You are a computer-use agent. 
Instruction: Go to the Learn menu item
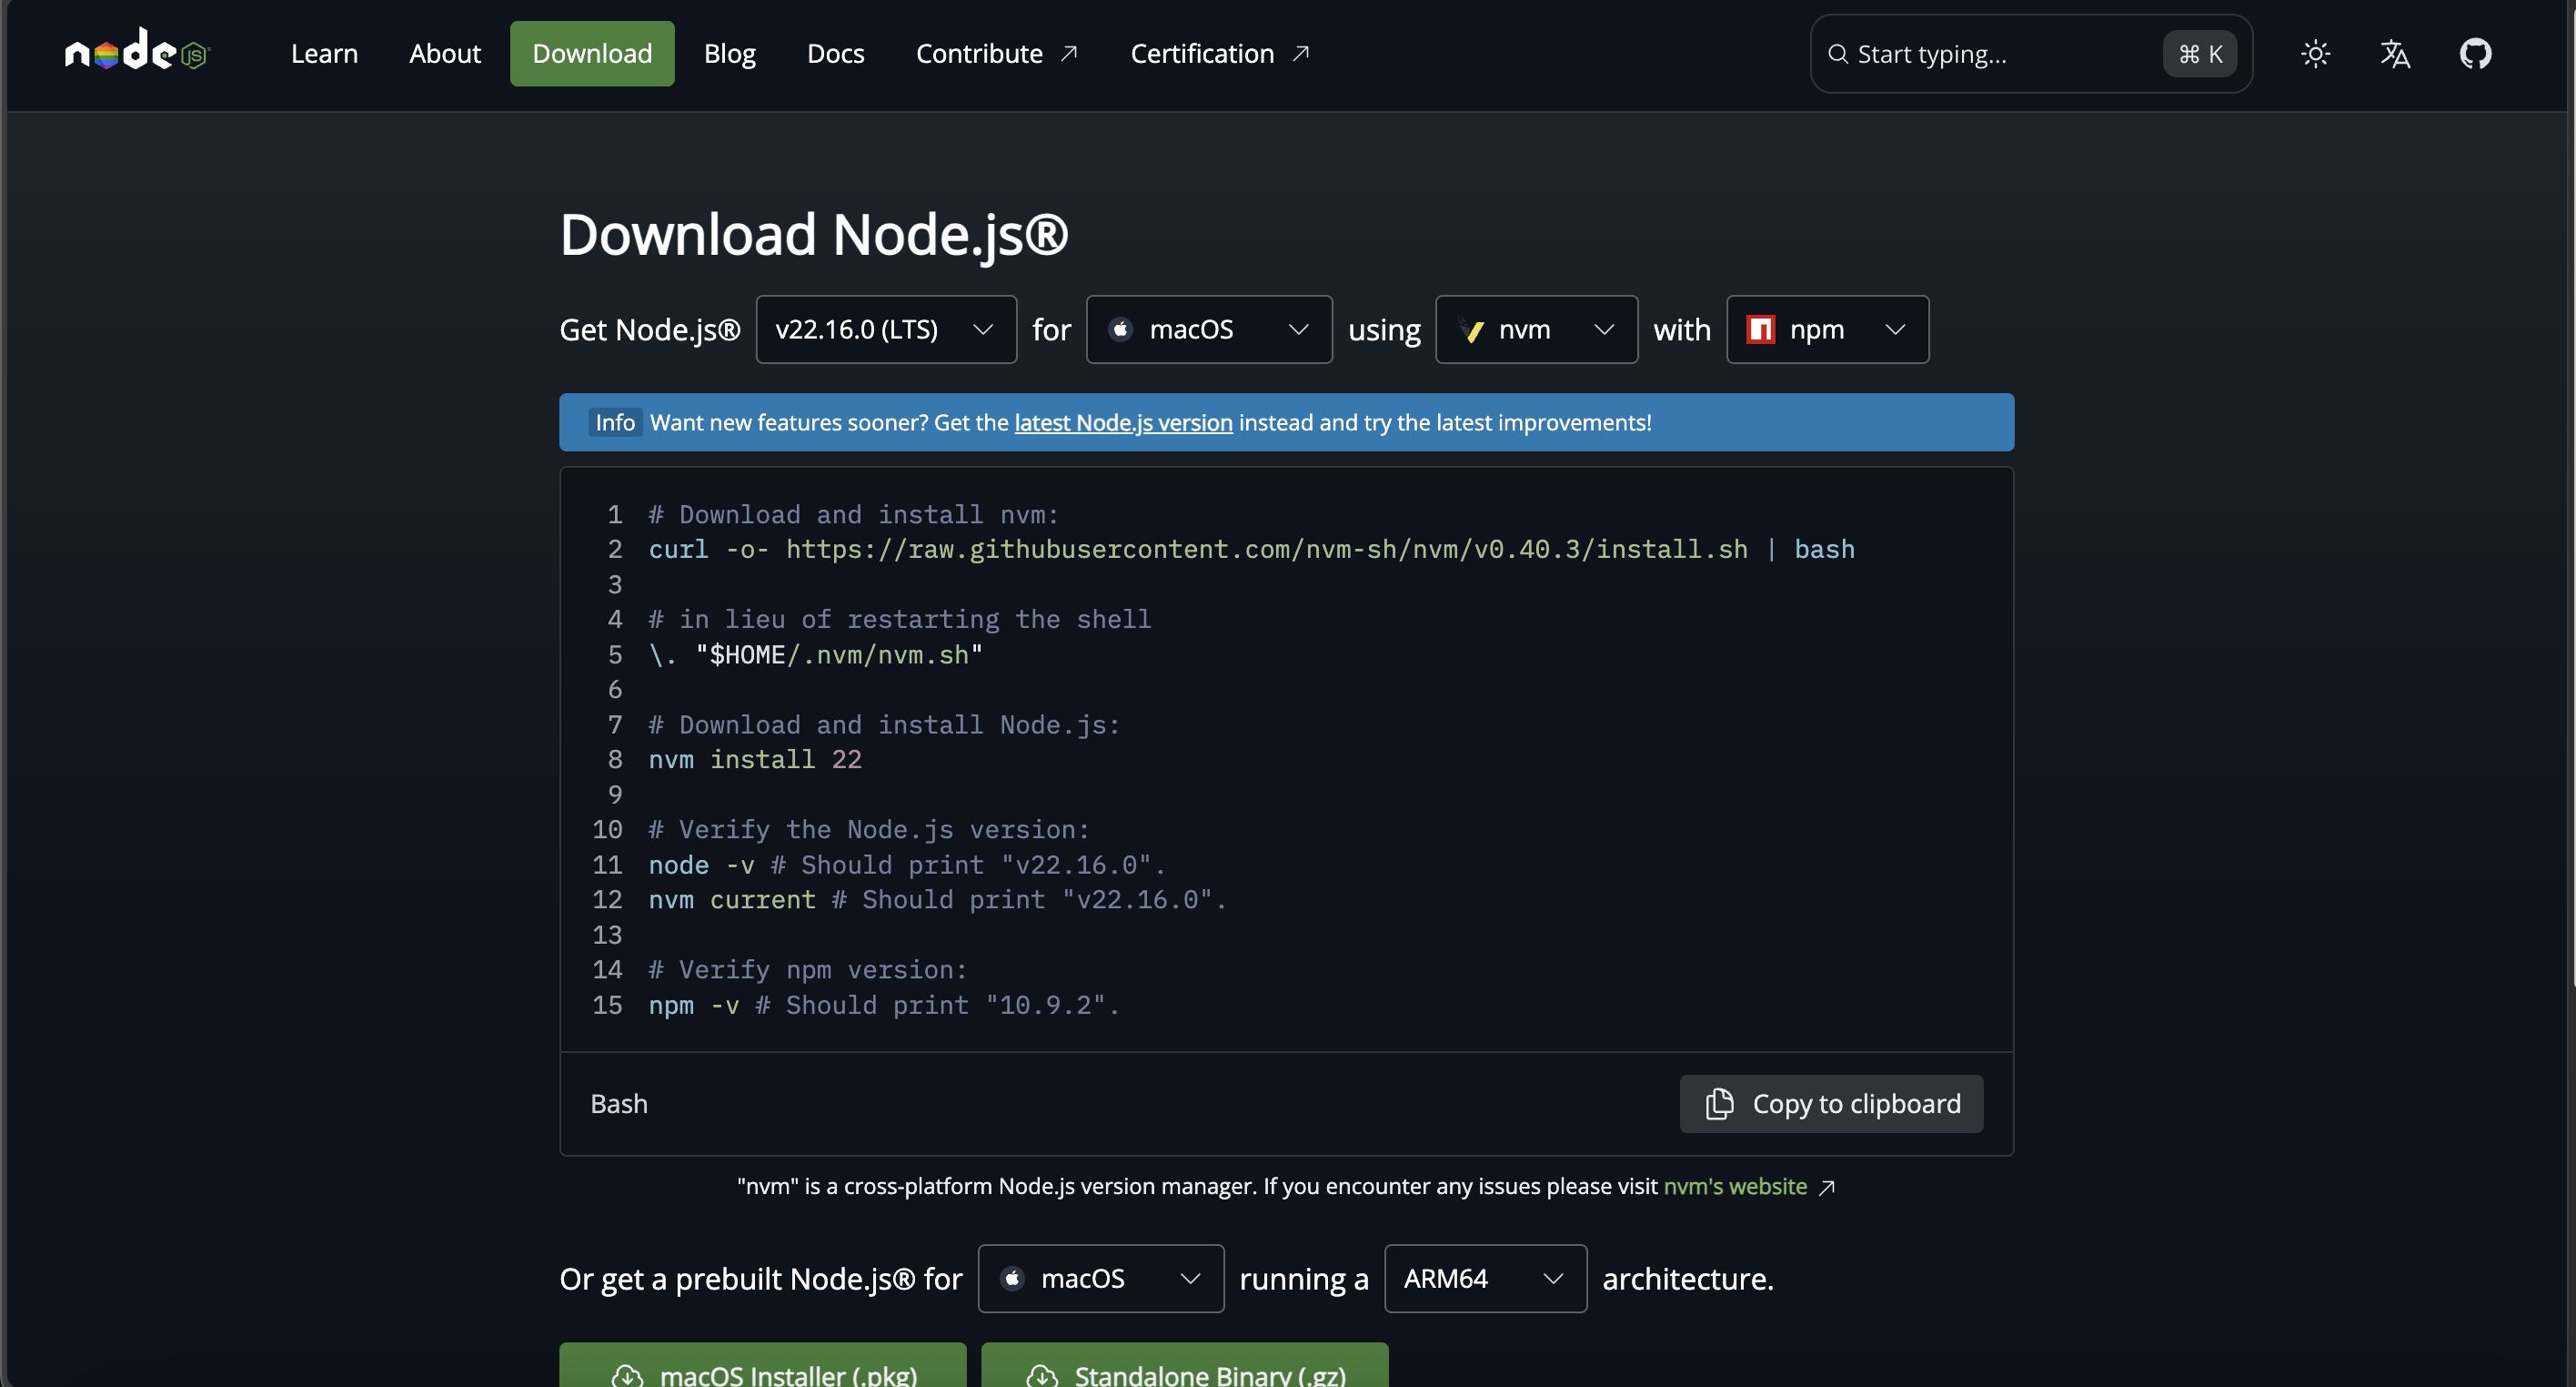(324, 54)
